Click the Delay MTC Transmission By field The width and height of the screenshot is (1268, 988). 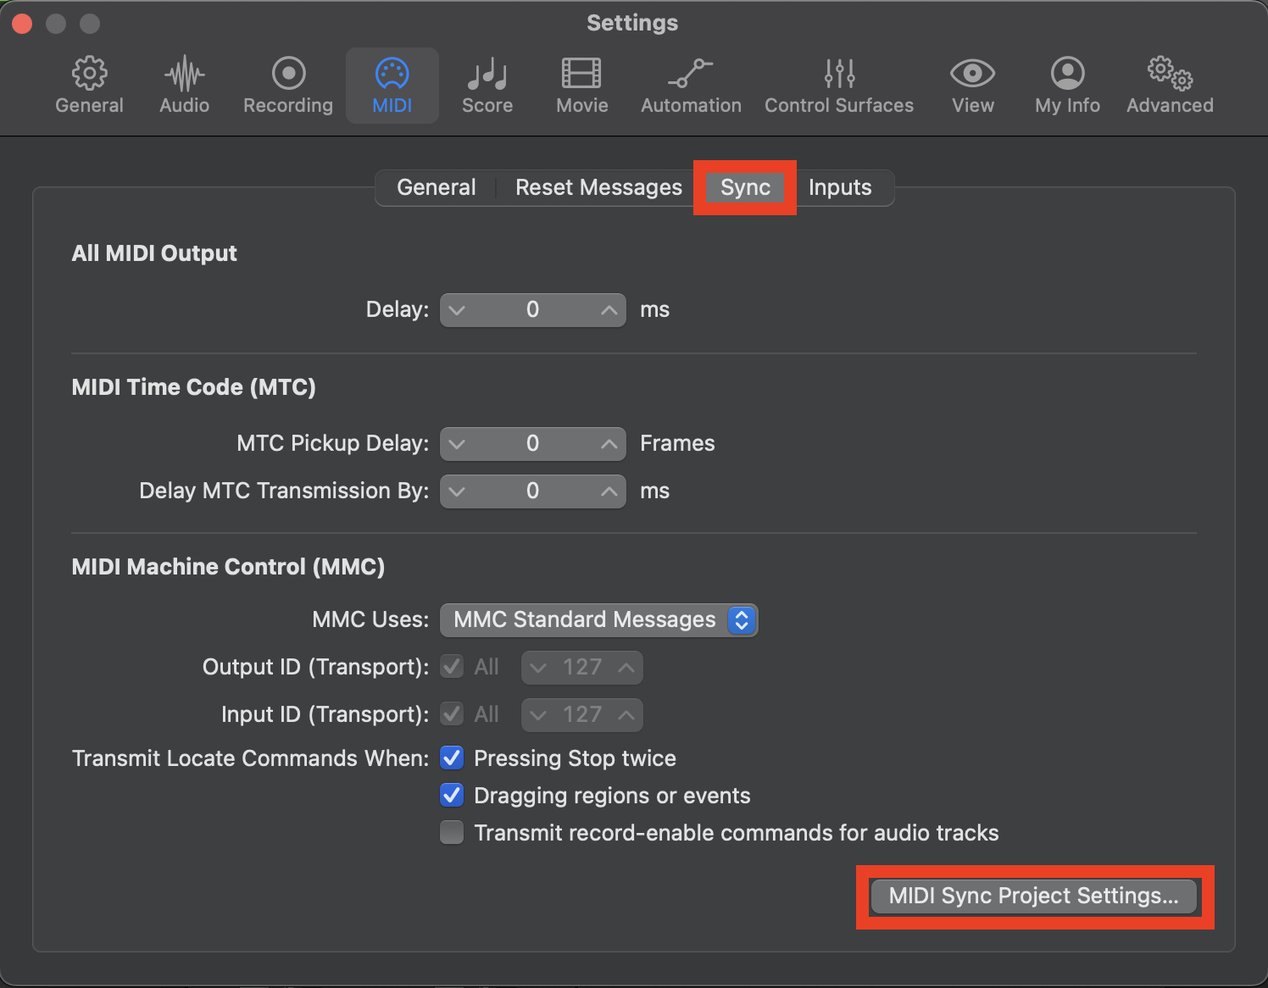coord(532,491)
